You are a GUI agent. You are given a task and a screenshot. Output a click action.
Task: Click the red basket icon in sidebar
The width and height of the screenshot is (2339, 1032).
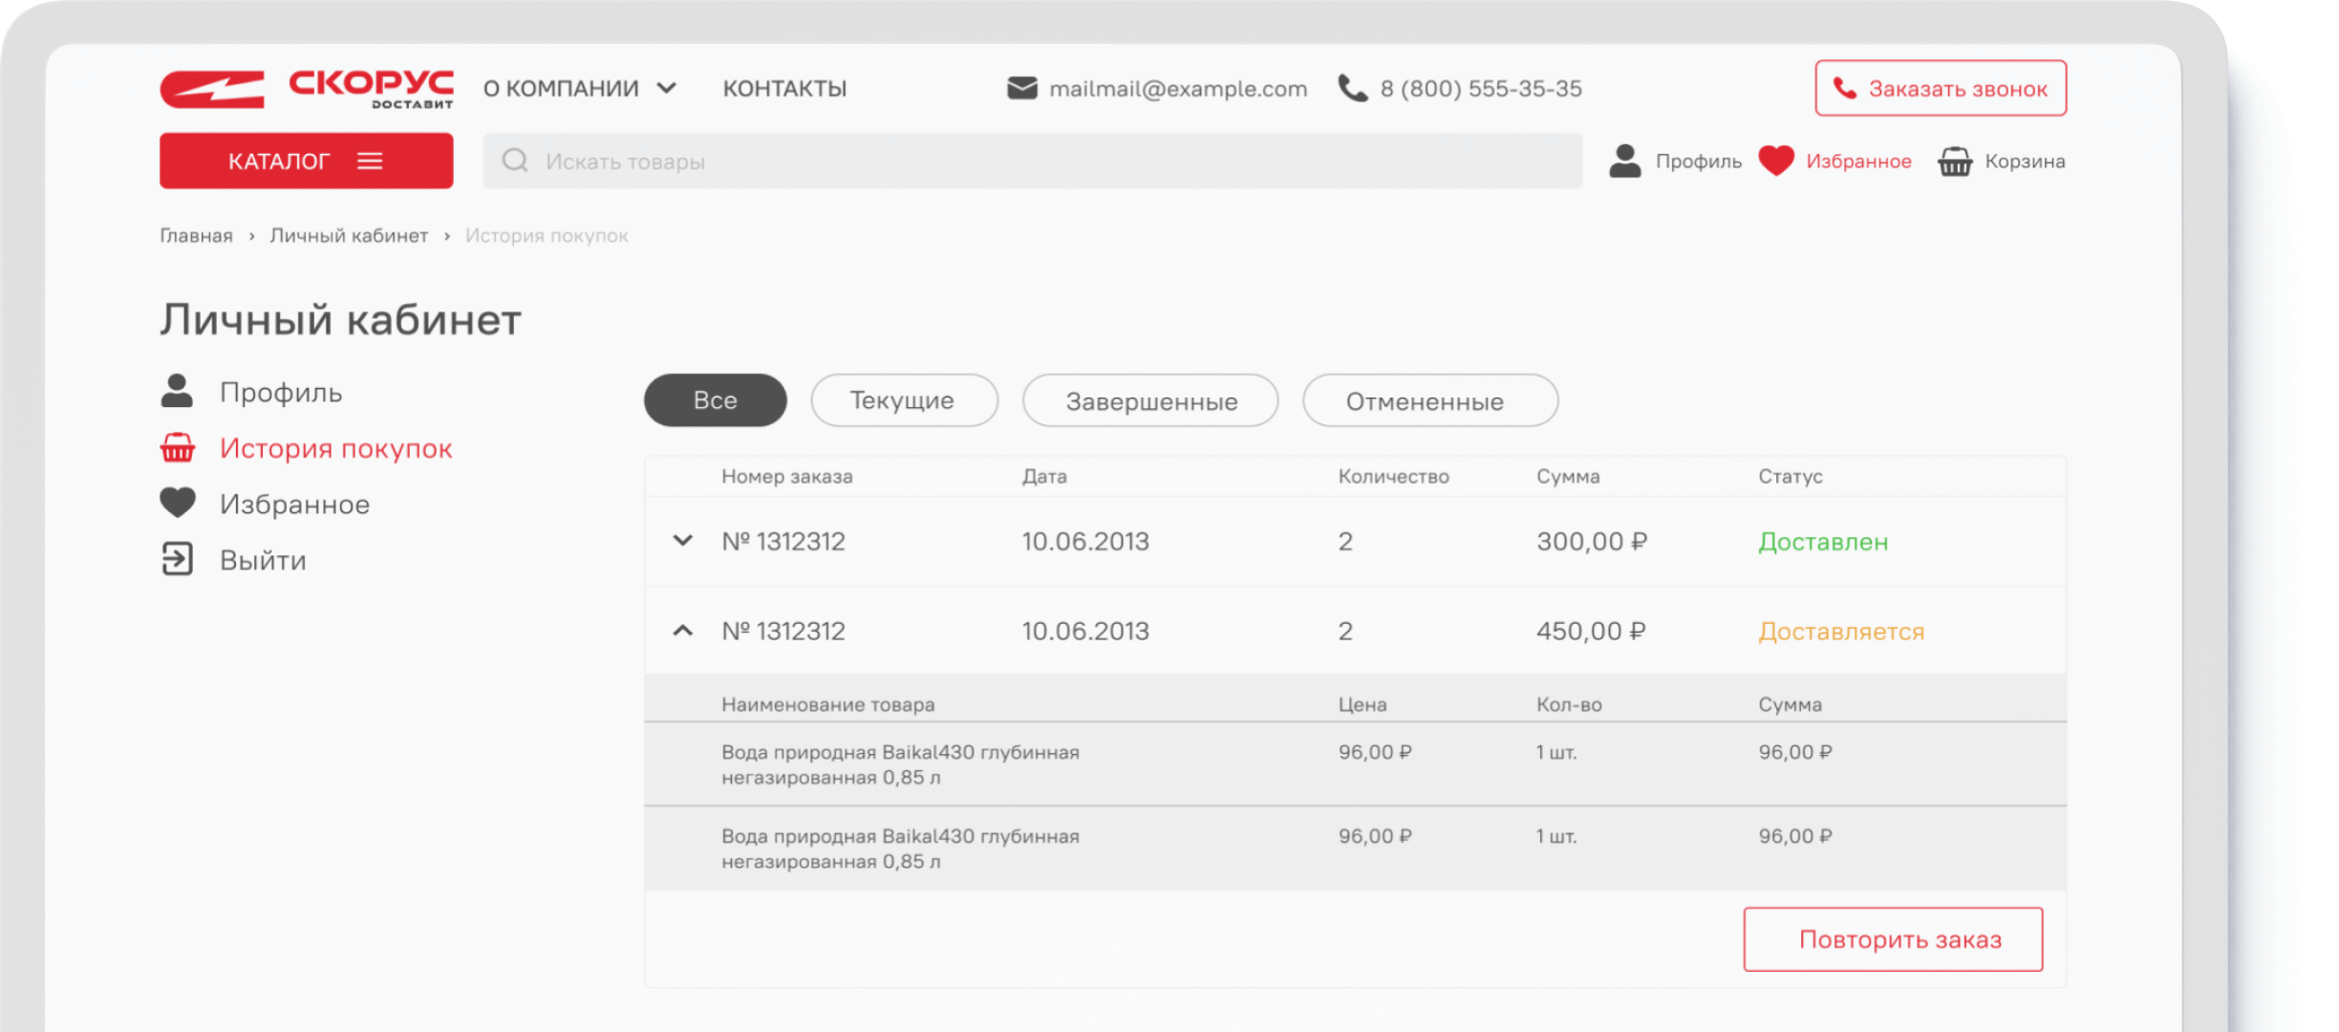[x=178, y=447]
